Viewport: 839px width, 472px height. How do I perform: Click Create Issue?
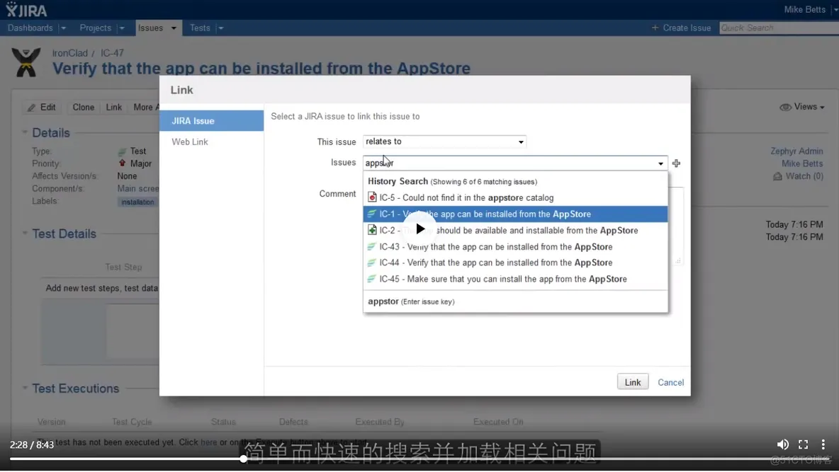(x=681, y=28)
